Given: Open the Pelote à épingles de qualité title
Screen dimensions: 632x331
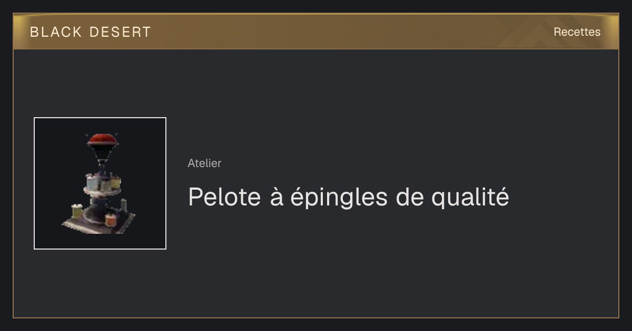Looking at the screenshot, I should [x=348, y=197].
